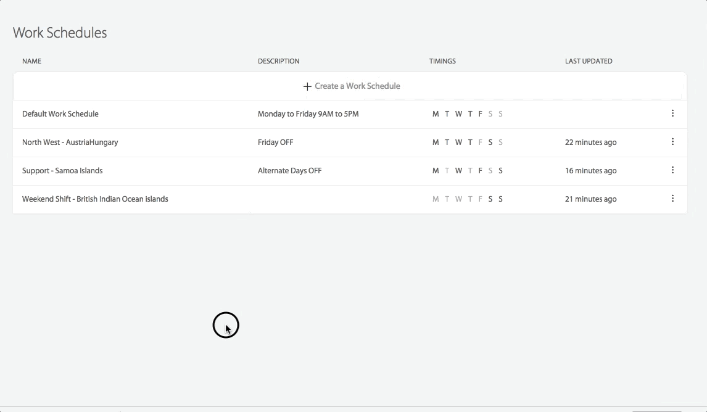Click the plus icon to create schedule
Screen dimensions: 707x412
coord(307,86)
